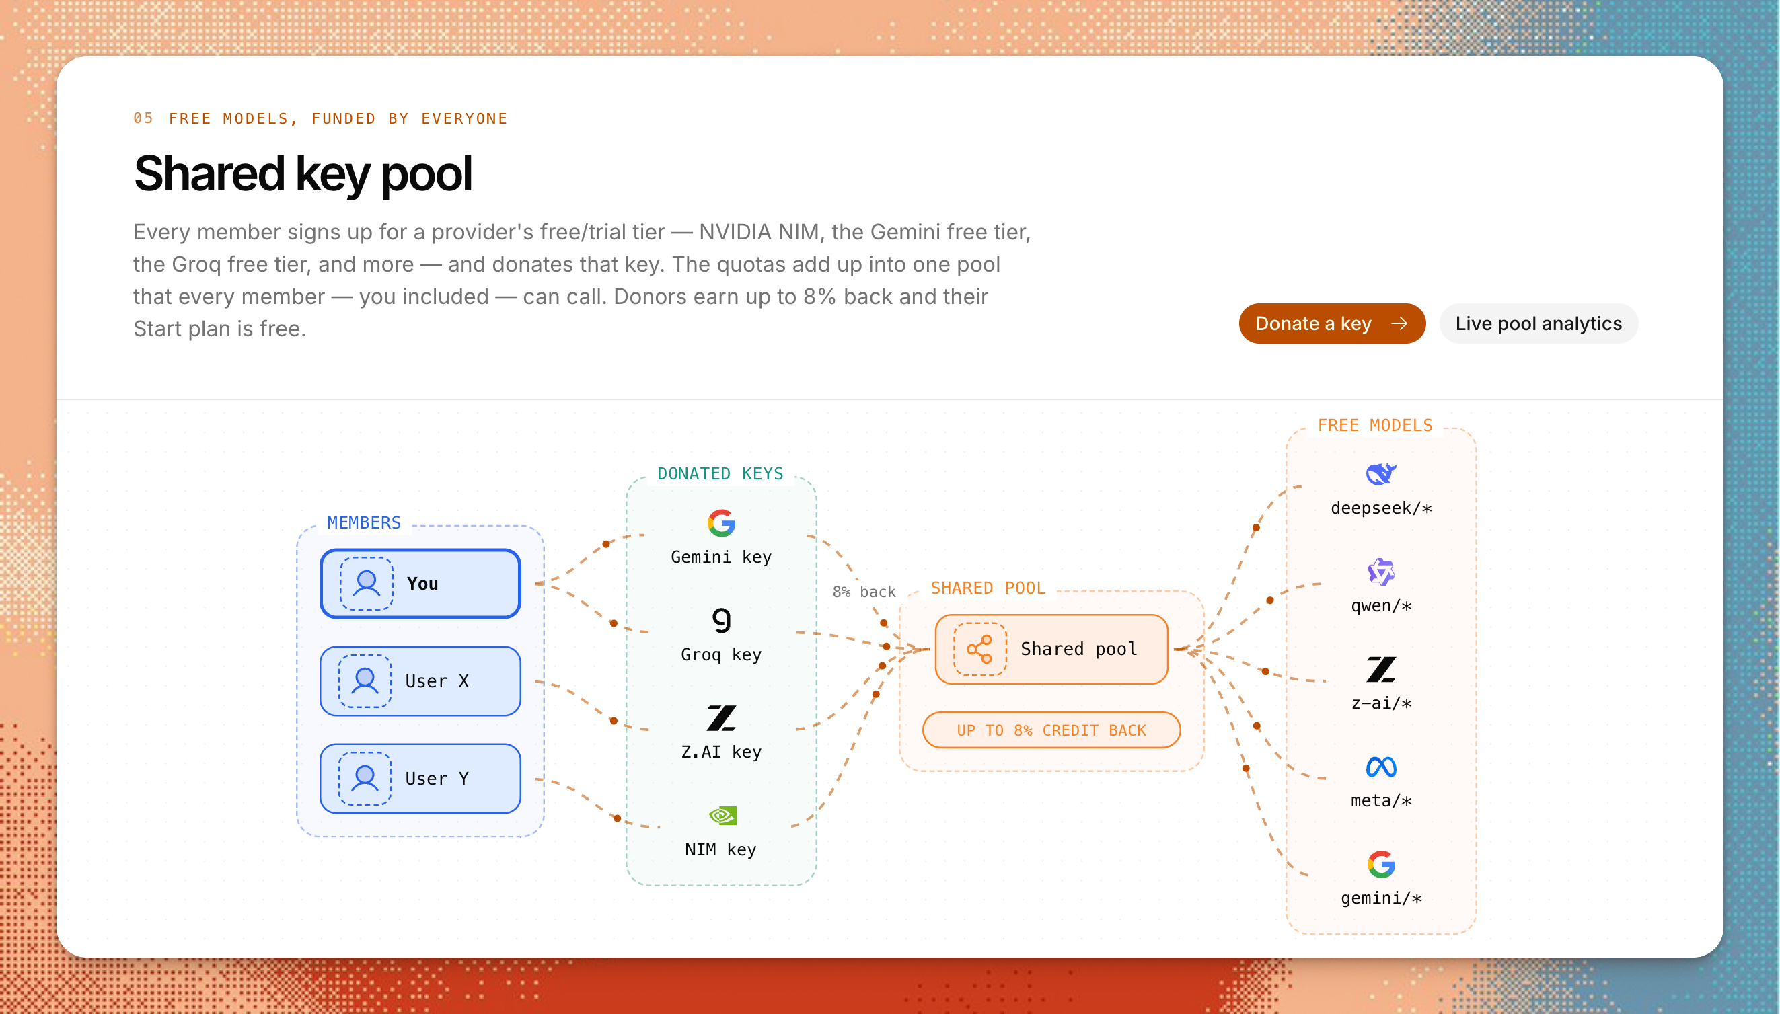Click the qwen/* label
This screenshot has width=1780, height=1014.
click(1381, 605)
